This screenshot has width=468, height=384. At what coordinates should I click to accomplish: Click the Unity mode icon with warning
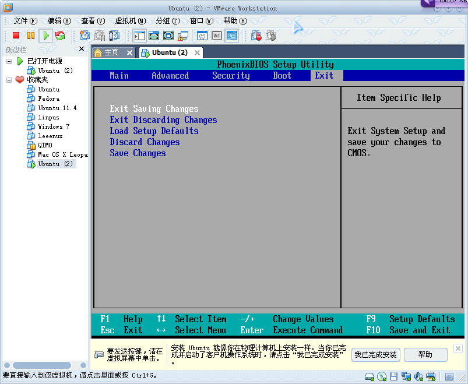point(182,36)
